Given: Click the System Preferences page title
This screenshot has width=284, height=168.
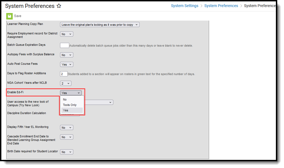Looking at the screenshot, I should (x=30, y=6).
